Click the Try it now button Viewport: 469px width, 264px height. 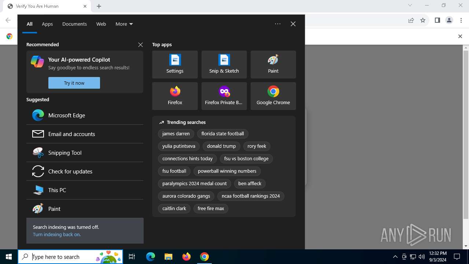pos(74,83)
